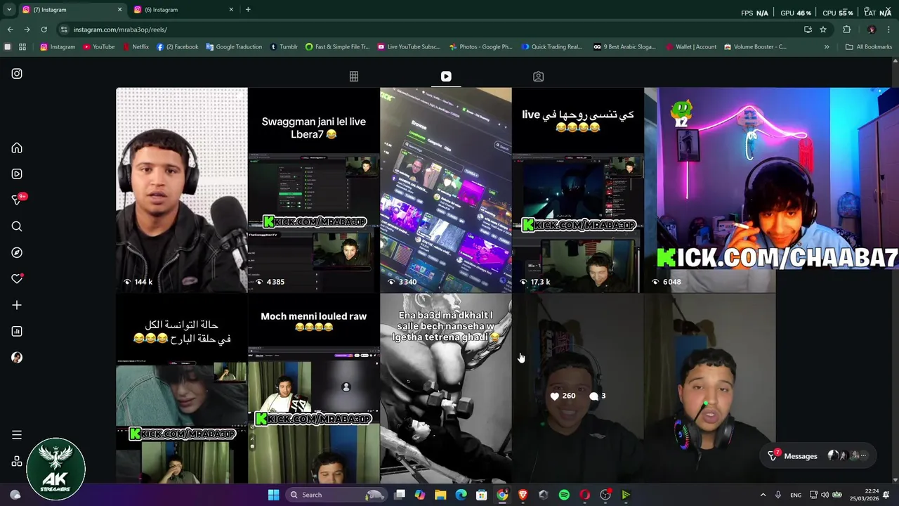Open Brave browser from taskbar
Image resolution: width=899 pixels, height=506 pixels.
[523, 495]
